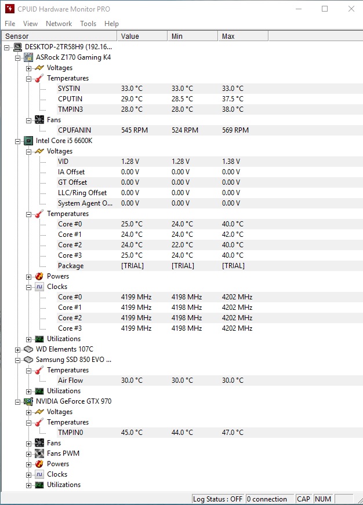Open the View menu

pos(30,24)
